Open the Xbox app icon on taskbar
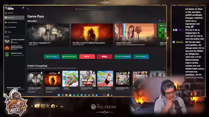This screenshot has height=117, width=209. (x=108, y=95)
